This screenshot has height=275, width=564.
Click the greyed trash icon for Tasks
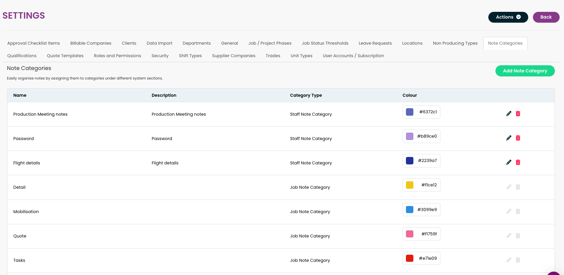[x=518, y=260]
